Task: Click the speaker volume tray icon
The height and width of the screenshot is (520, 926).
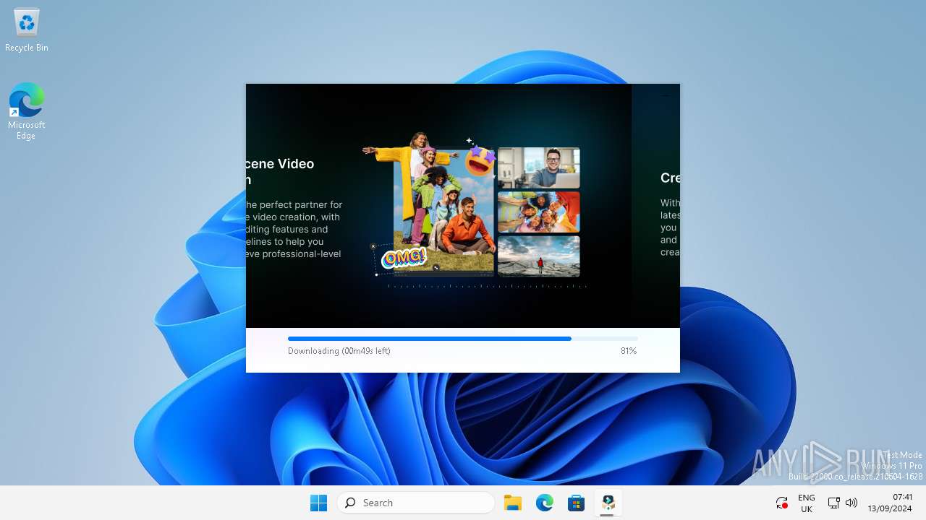Action: coord(851,503)
